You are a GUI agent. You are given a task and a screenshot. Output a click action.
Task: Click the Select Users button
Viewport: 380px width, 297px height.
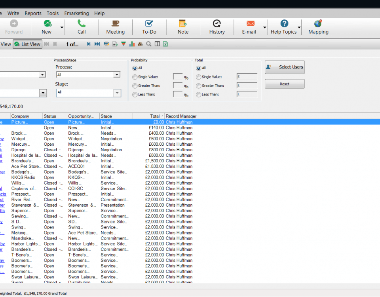click(x=285, y=67)
